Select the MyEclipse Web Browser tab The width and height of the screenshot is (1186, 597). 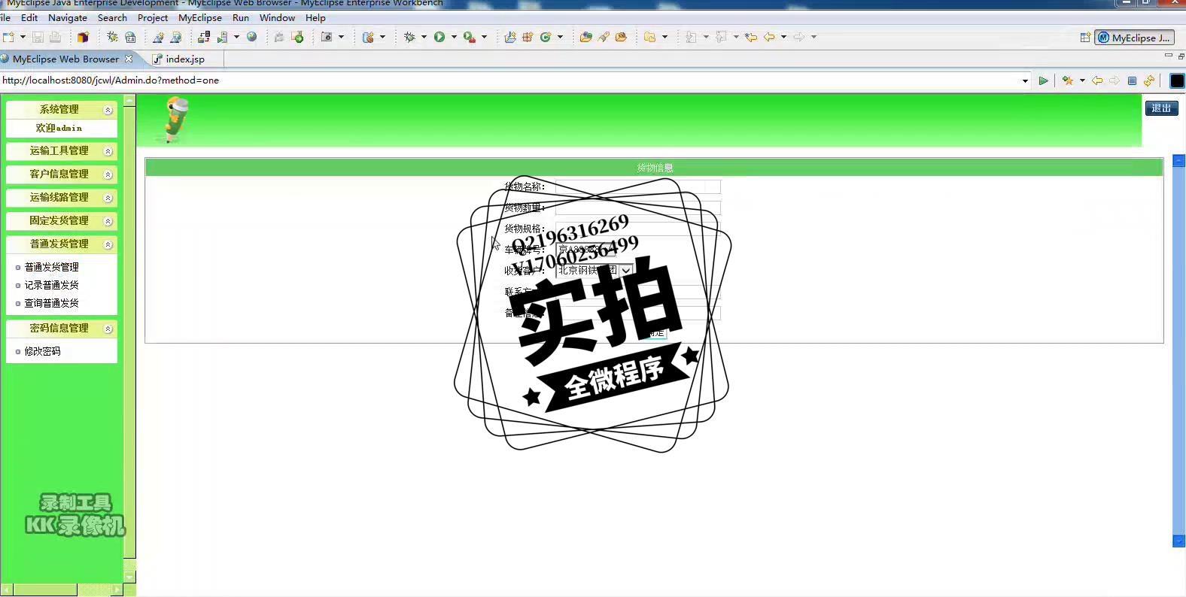(x=65, y=59)
